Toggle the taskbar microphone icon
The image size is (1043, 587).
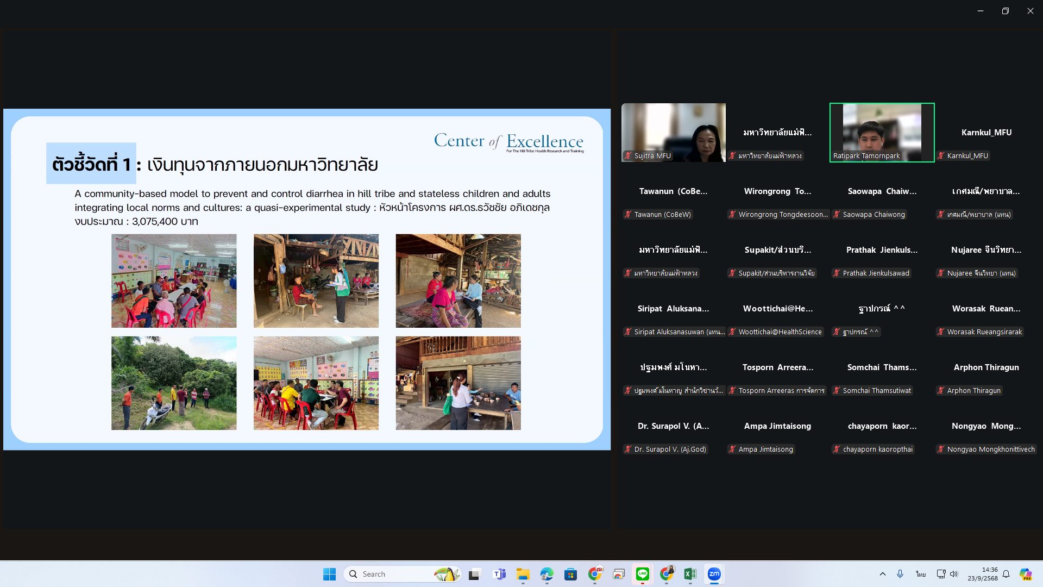[900, 574]
